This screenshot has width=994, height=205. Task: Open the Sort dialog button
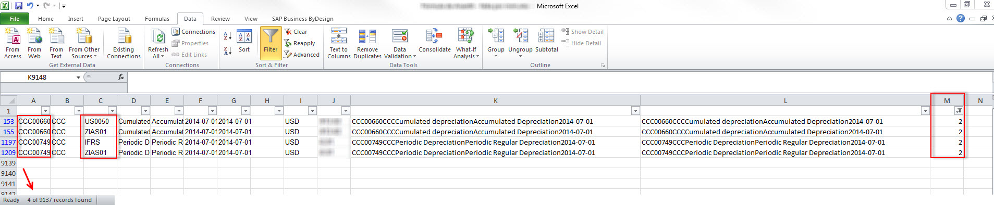click(244, 42)
